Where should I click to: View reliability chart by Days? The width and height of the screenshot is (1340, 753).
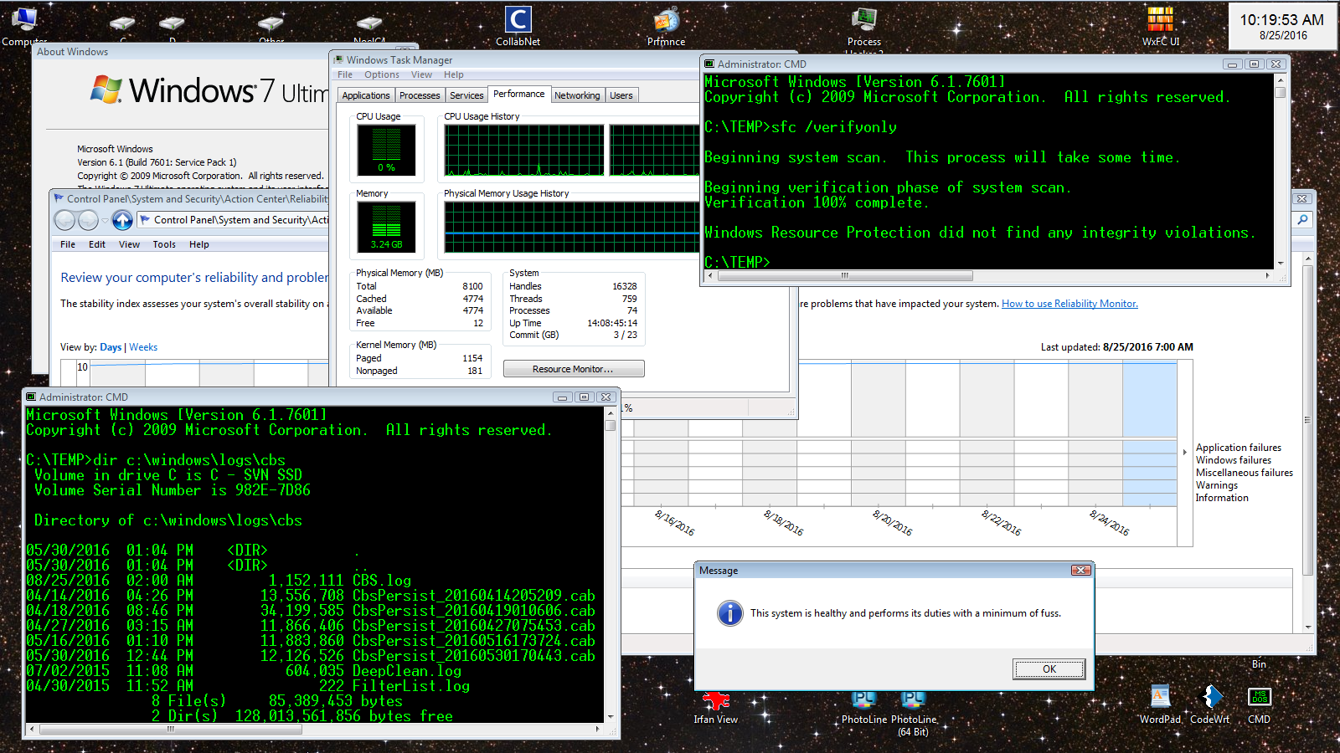tap(111, 347)
